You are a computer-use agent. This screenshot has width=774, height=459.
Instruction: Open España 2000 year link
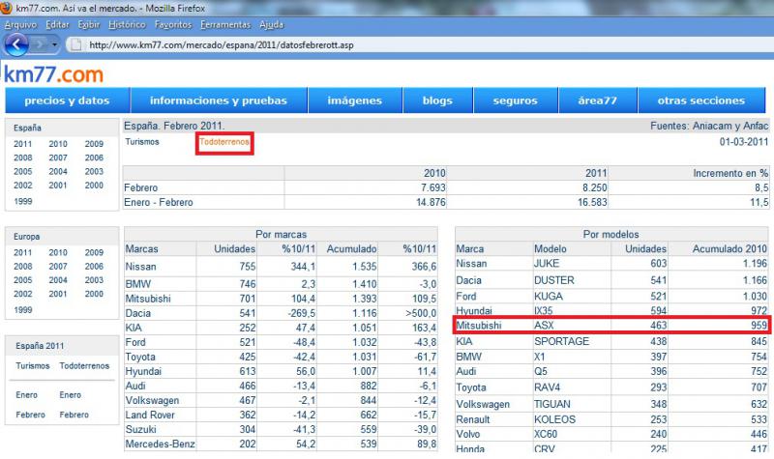click(x=94, y=186)
